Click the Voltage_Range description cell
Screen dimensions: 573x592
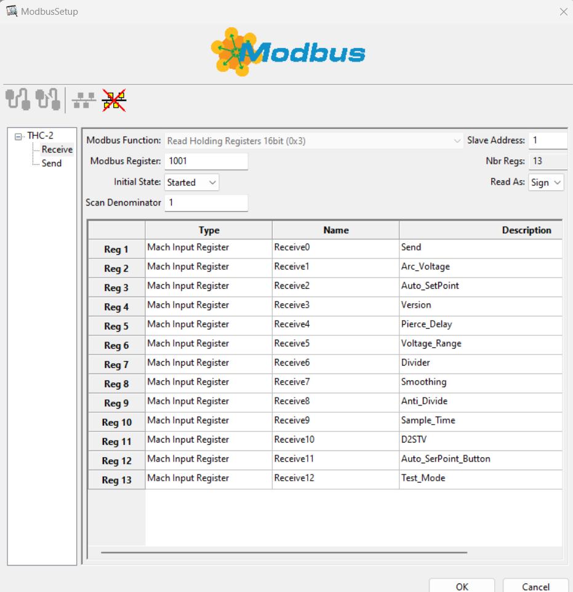(x=481, y=345)
